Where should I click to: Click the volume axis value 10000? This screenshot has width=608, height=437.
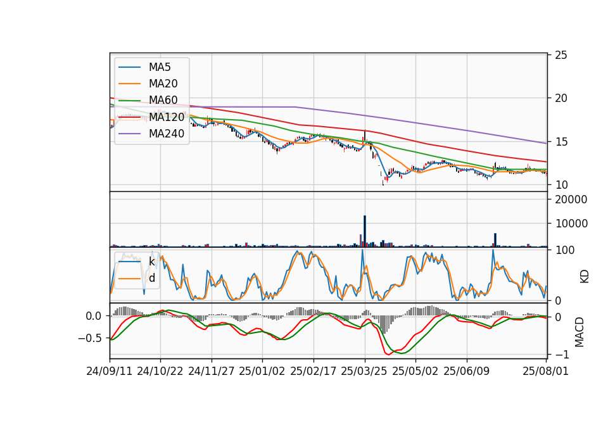[571, 224]
